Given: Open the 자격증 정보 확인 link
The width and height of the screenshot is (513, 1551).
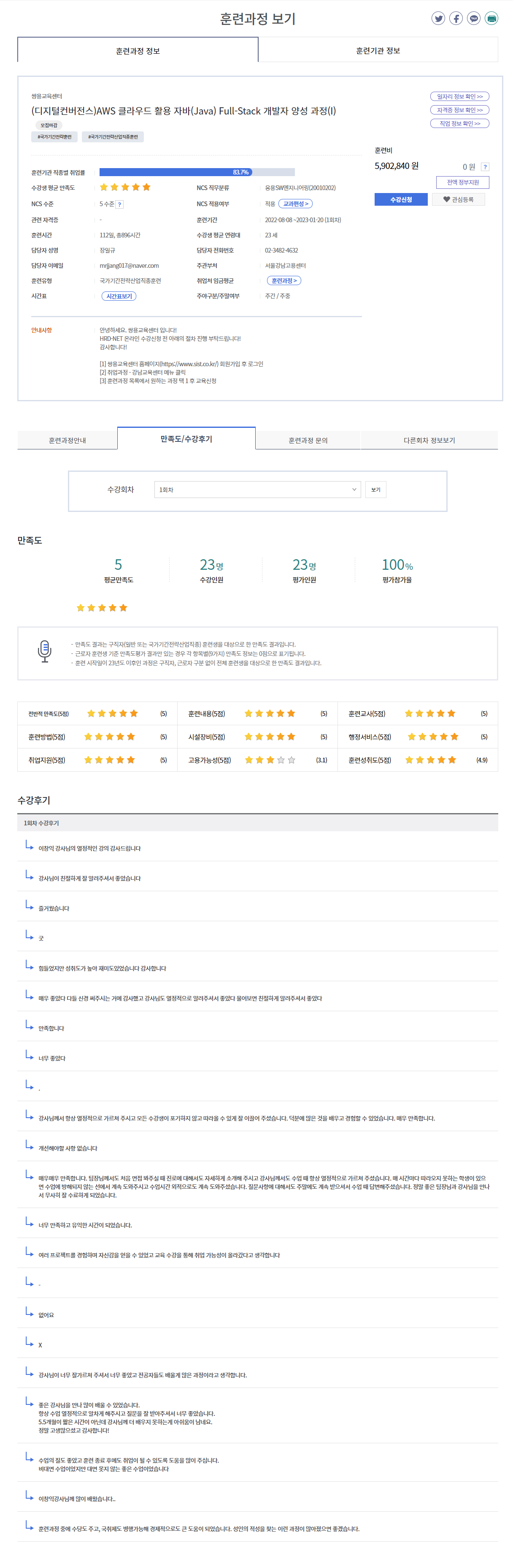Looking at the screenshot, I should pos(459,110).
